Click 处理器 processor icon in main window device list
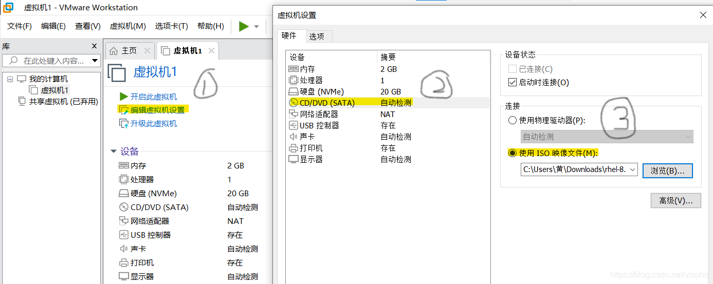 123,180
